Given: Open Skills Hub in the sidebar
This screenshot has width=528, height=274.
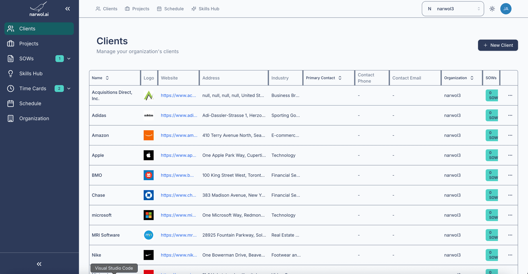Looking at the screenshot, I should (x=39, y=74).
